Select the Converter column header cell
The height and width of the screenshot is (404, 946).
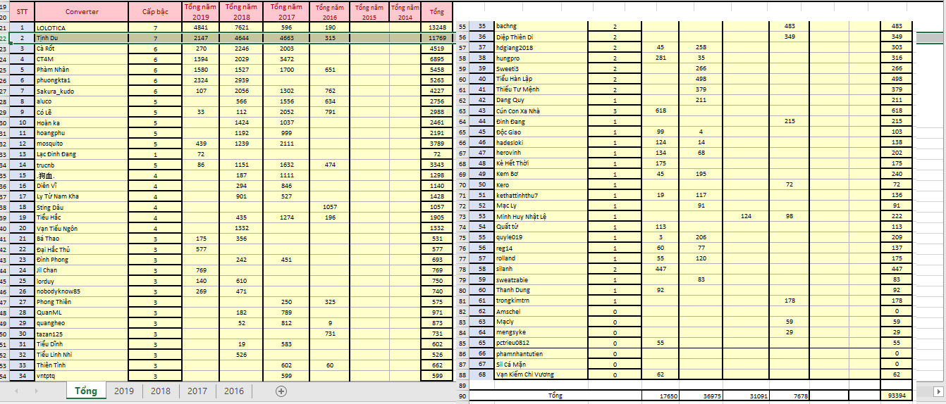(82, 12)
